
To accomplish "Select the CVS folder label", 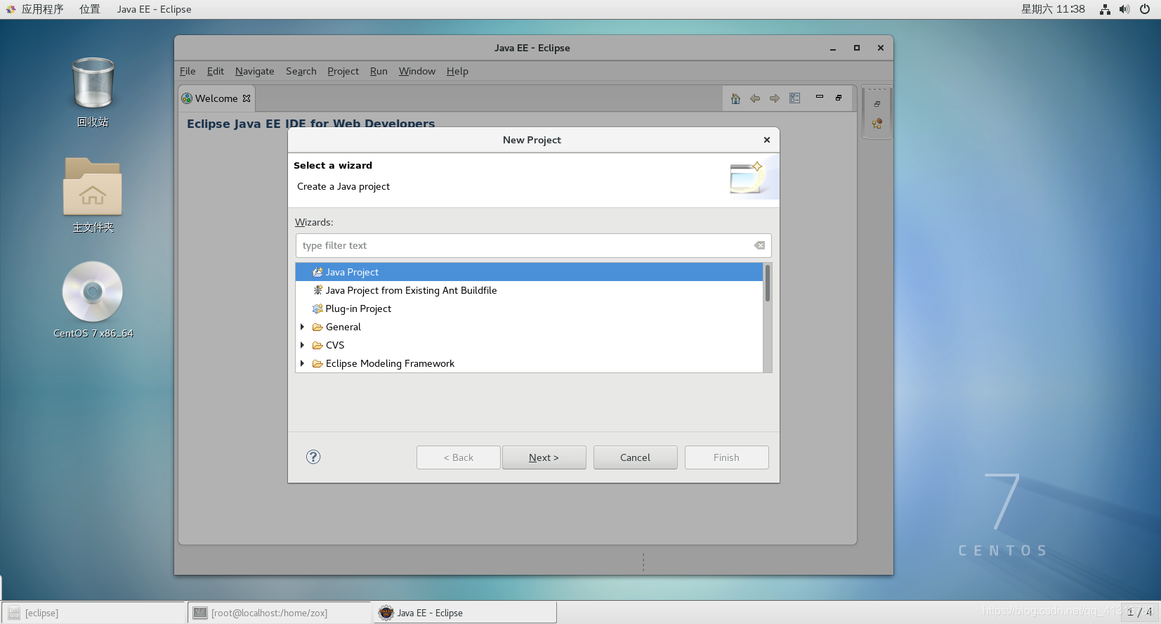I will (x=335, y=345).
